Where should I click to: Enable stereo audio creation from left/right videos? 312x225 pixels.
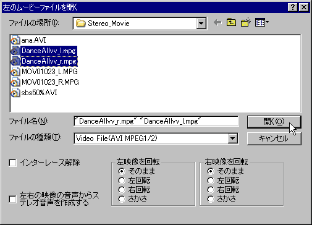point(12,199)
